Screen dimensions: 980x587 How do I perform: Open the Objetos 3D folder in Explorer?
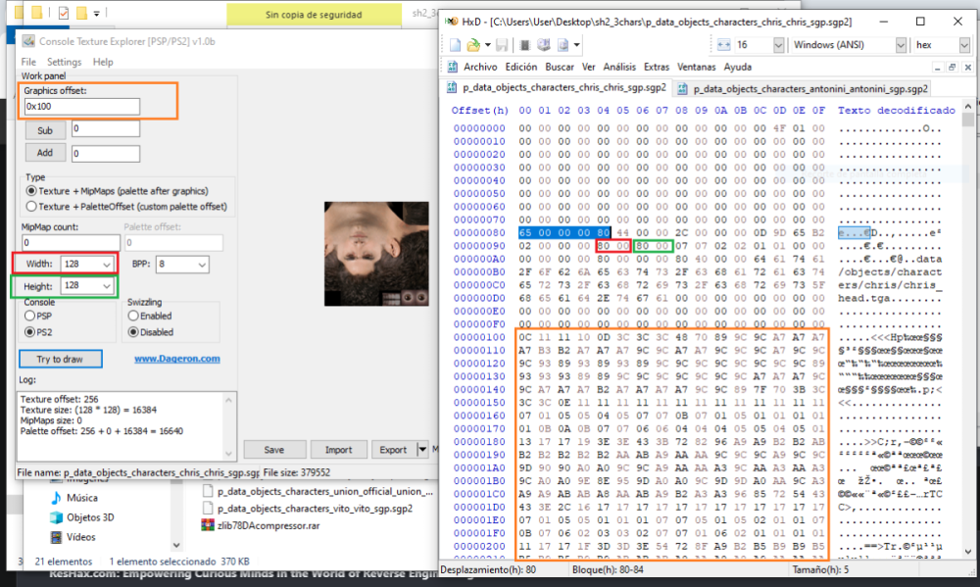click(x=89, y=517)
